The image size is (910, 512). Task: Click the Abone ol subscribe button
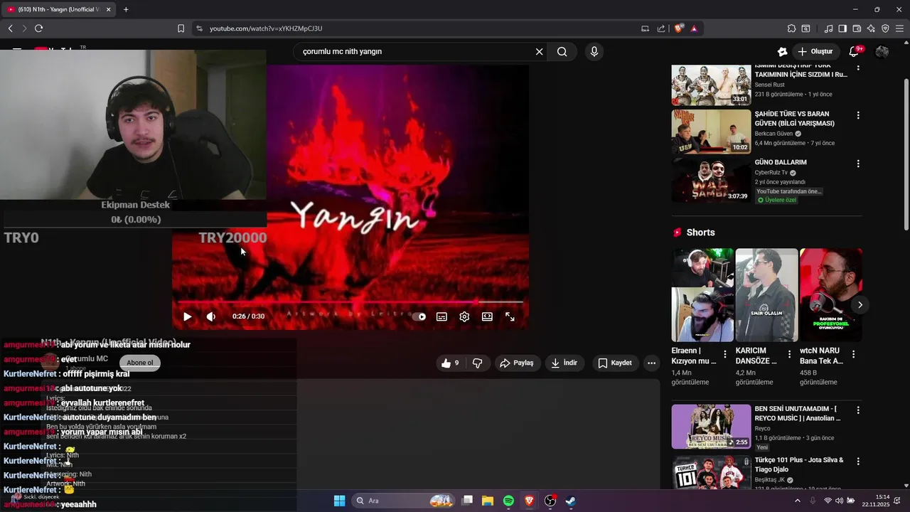tap(140, 363)
